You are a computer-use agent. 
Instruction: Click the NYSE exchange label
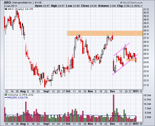tap(38, 2)
